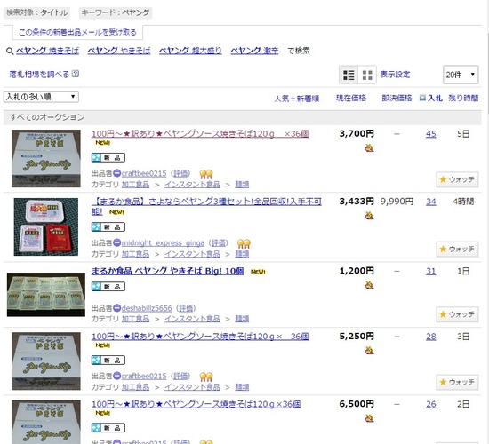Click キーワード：ペヤング filter tag
This screenshot has height=444, width=489.
[116, 12]
